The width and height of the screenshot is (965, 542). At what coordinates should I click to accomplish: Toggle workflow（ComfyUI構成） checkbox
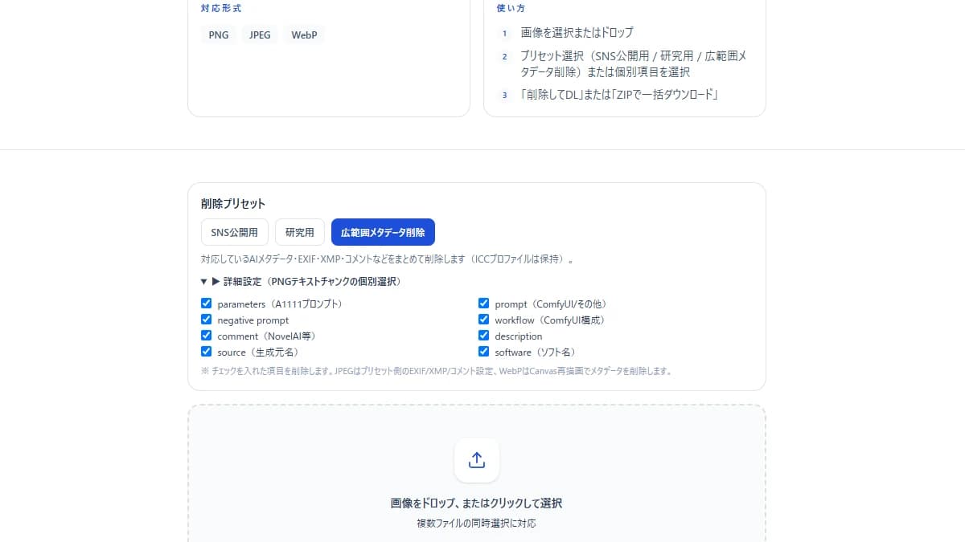(484, 320)
